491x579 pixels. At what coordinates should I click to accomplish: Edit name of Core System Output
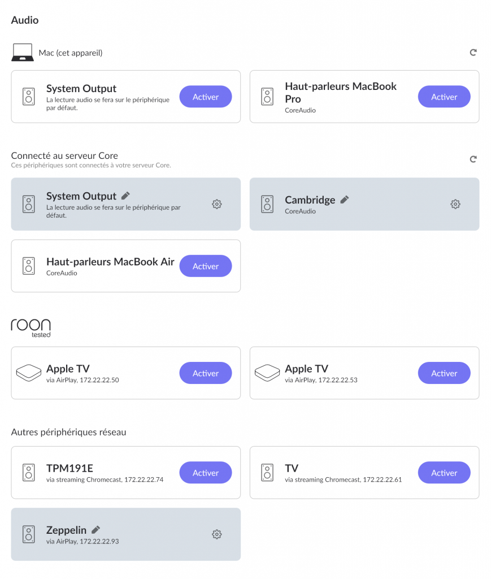[125, 196]
